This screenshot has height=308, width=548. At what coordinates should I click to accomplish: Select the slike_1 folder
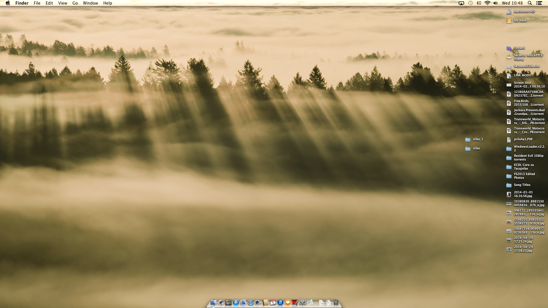click(x=474, y=139)
